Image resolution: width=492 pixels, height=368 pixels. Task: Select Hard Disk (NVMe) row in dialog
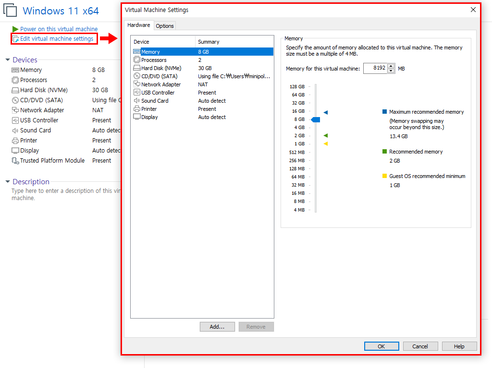click(x=203, y=68)
